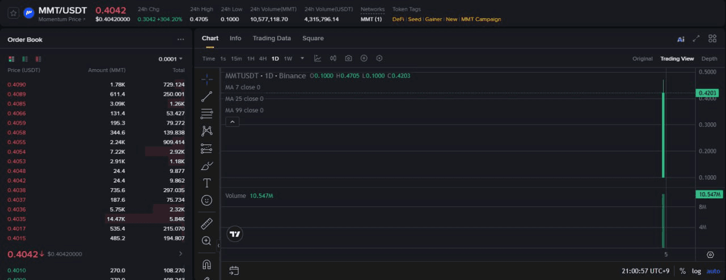Select the 1H time interval

click(251, 58)
